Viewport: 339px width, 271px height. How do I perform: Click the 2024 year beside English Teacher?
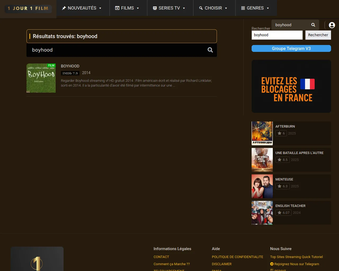297,213
